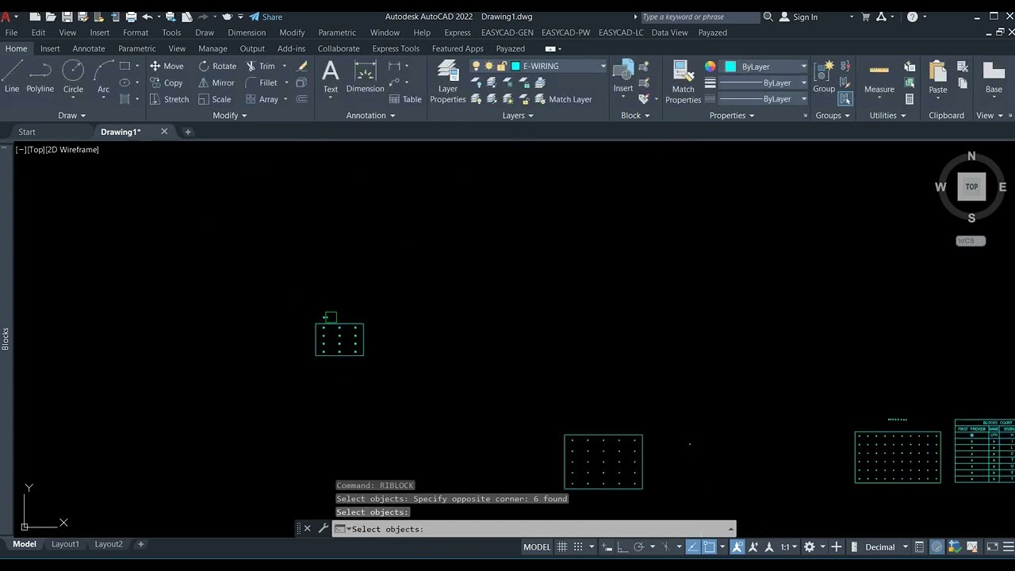The image size is (1015, 571).
Task: Add a new layout tab
Action: click(x=140, y=544)
